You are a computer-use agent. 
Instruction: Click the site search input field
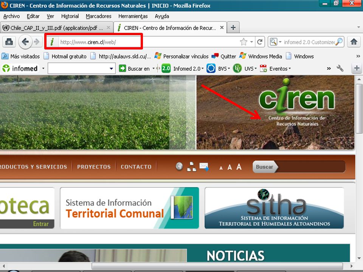311,167
